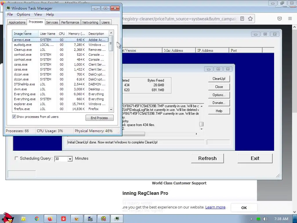The image size is (297, 223).
Task: Show hidden system tray icons
Action: pos(251,219)
